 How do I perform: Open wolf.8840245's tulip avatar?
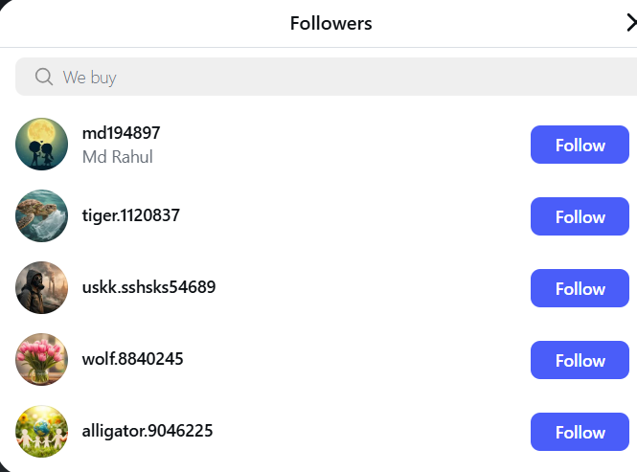42,360
